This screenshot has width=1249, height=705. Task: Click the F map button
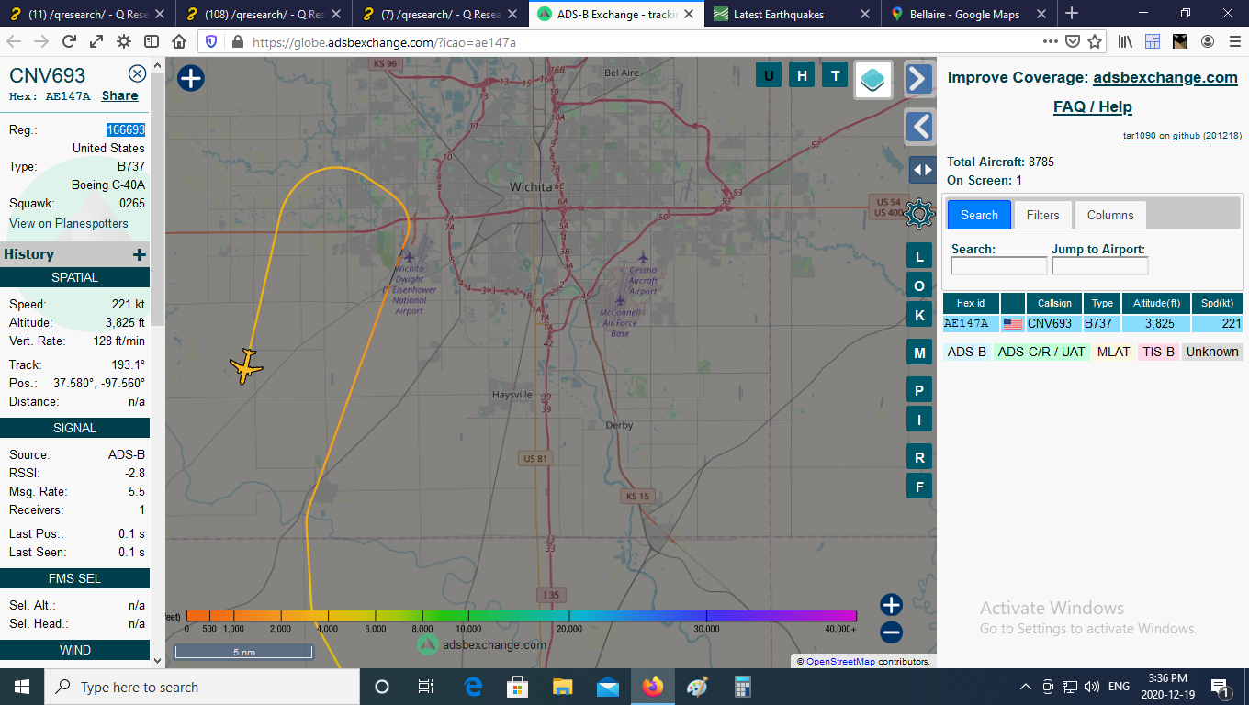[x=919, y=486]
